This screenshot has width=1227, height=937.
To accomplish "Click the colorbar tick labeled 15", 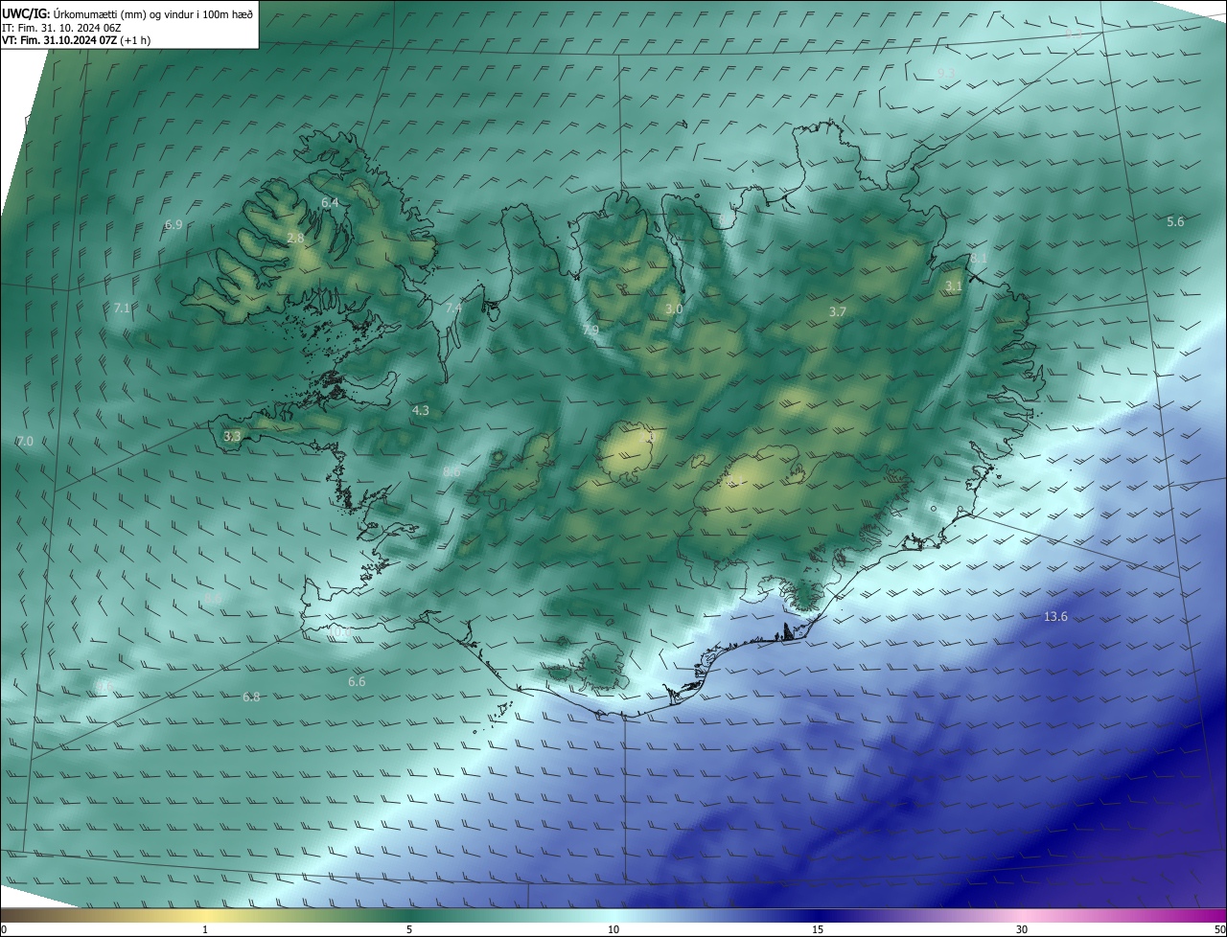I will pos(818,929).
